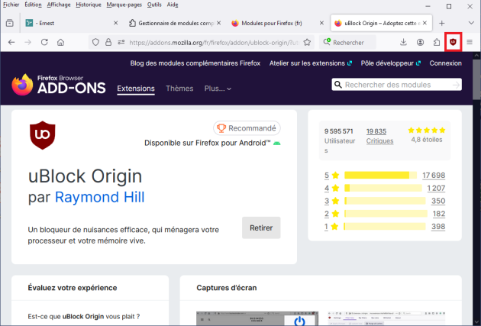Open the Raymond Hill author link
The height and width of the screenshot is (326, 481).
99,199
